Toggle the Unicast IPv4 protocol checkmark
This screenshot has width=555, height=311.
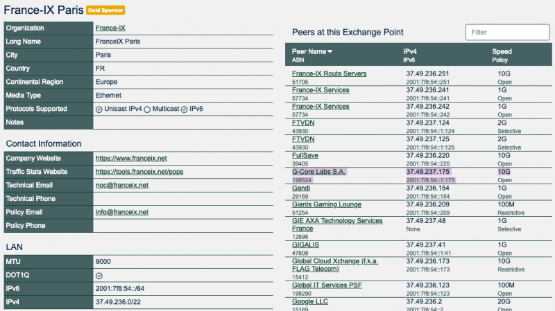99,109
